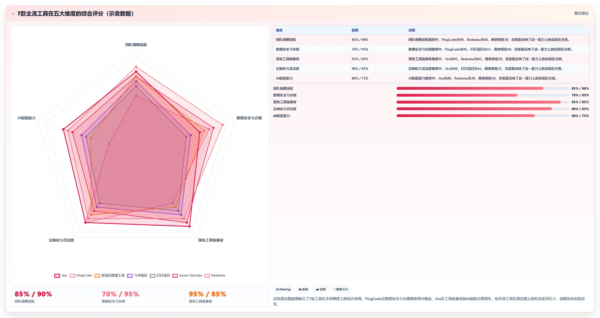Click the 路径雷达 label in header
The height and width of the screenshot is (318, 600).
point(581,13)
